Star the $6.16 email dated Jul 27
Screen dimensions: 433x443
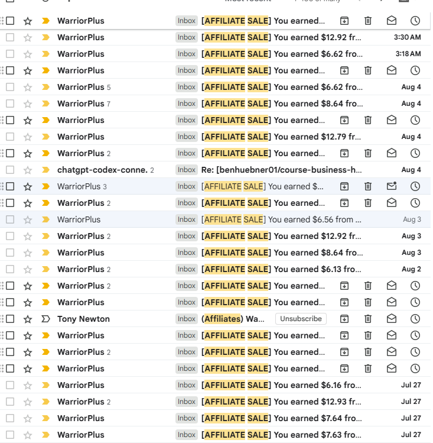click(x=28, y=386)
